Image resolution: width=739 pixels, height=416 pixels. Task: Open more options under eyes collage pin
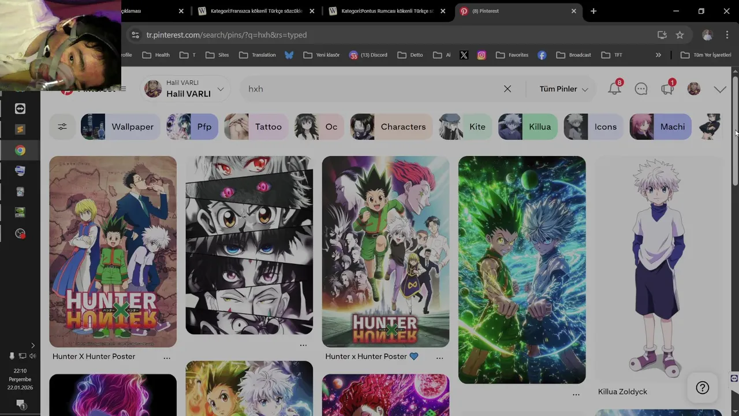point(303,345)
